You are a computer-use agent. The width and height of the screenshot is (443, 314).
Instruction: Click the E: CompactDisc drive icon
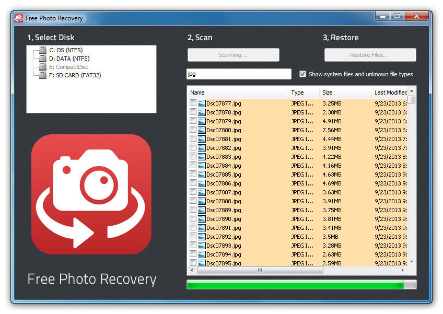pyautogui.click(x=43, y=67)
